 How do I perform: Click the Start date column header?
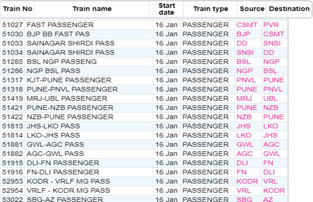point(166,9)
